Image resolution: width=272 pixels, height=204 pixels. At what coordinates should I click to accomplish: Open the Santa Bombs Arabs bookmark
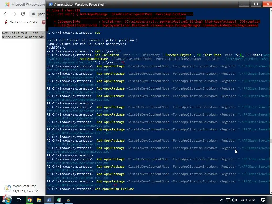coord(21,22)
